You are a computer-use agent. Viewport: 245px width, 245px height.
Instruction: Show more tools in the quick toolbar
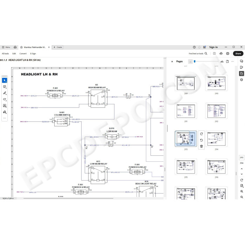(5, 118)
